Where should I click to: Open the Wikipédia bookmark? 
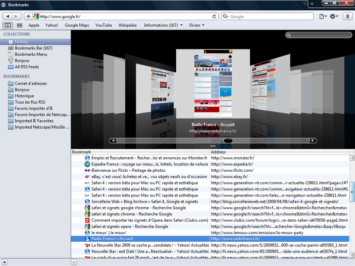click(x=127, y=25)
